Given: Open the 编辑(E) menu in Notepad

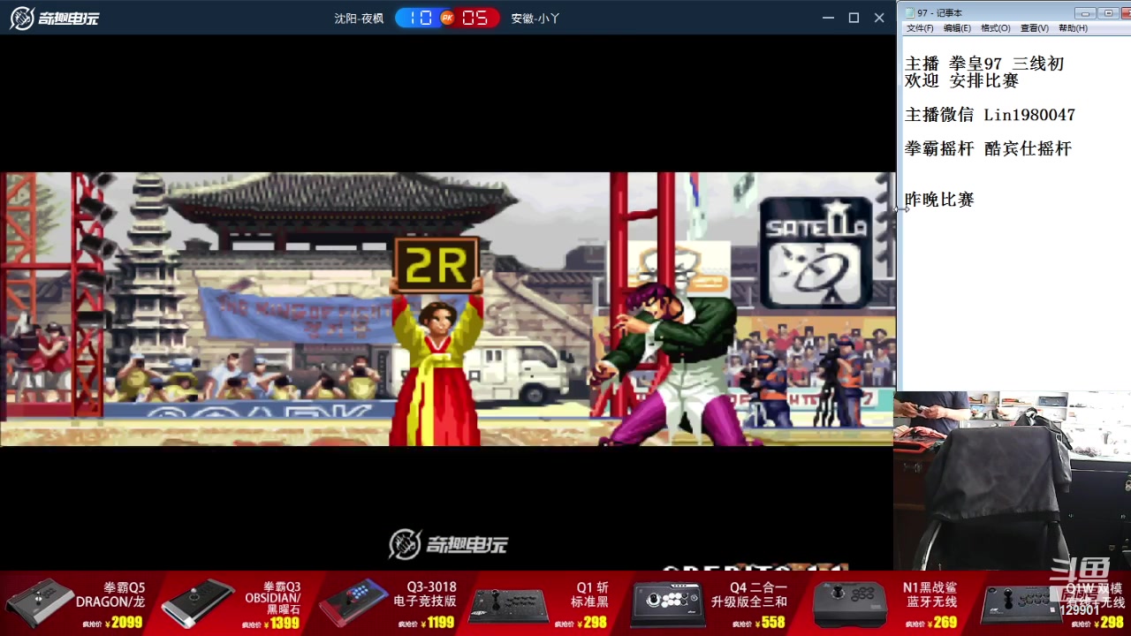Looking at the screenshot, I should coord(957,28).
